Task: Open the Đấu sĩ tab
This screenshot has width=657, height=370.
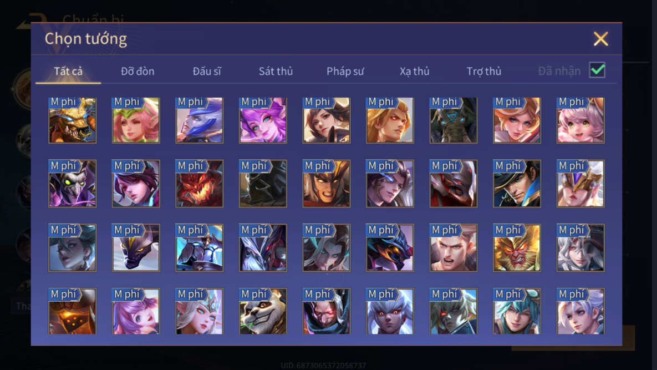Action: 207,71
